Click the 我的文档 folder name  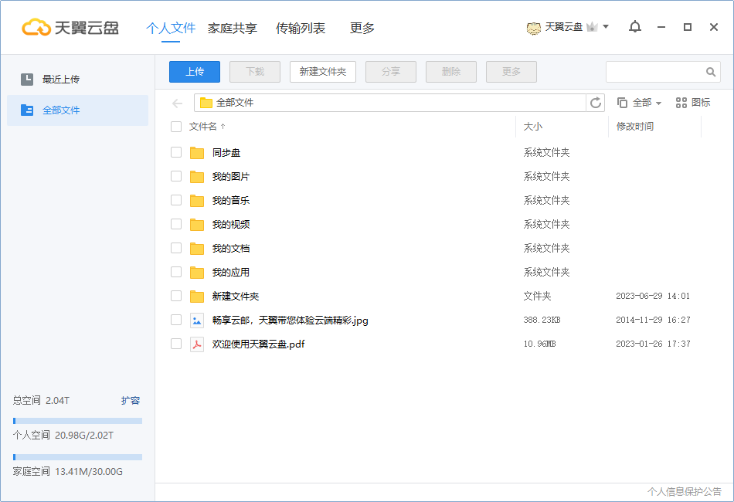pyautogui.click(x=231, y=249)
